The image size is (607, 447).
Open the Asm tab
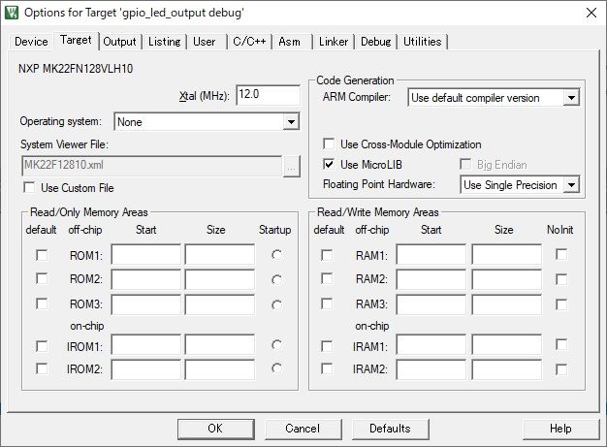[290, 42]
